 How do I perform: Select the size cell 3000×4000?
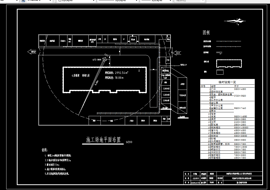point(240,89)
